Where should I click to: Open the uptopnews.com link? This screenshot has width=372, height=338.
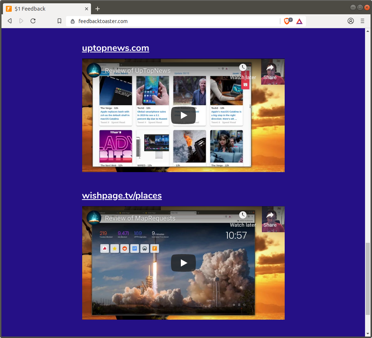pos(116,48)
